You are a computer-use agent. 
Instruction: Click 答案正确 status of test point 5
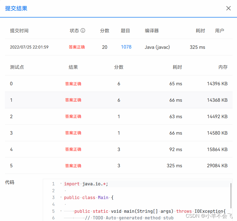[73, 166]
